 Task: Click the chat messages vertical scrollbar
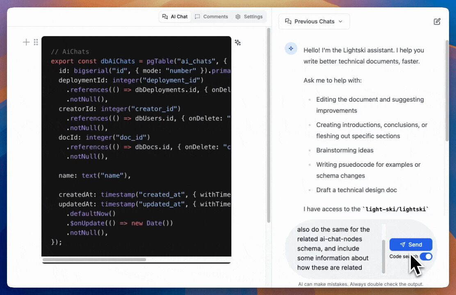click(447, 91)
